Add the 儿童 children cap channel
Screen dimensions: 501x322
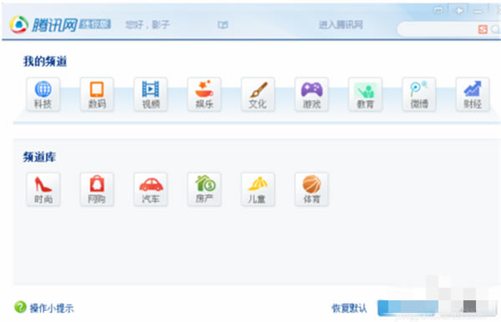pyautogui.click(x=257, y=189)
